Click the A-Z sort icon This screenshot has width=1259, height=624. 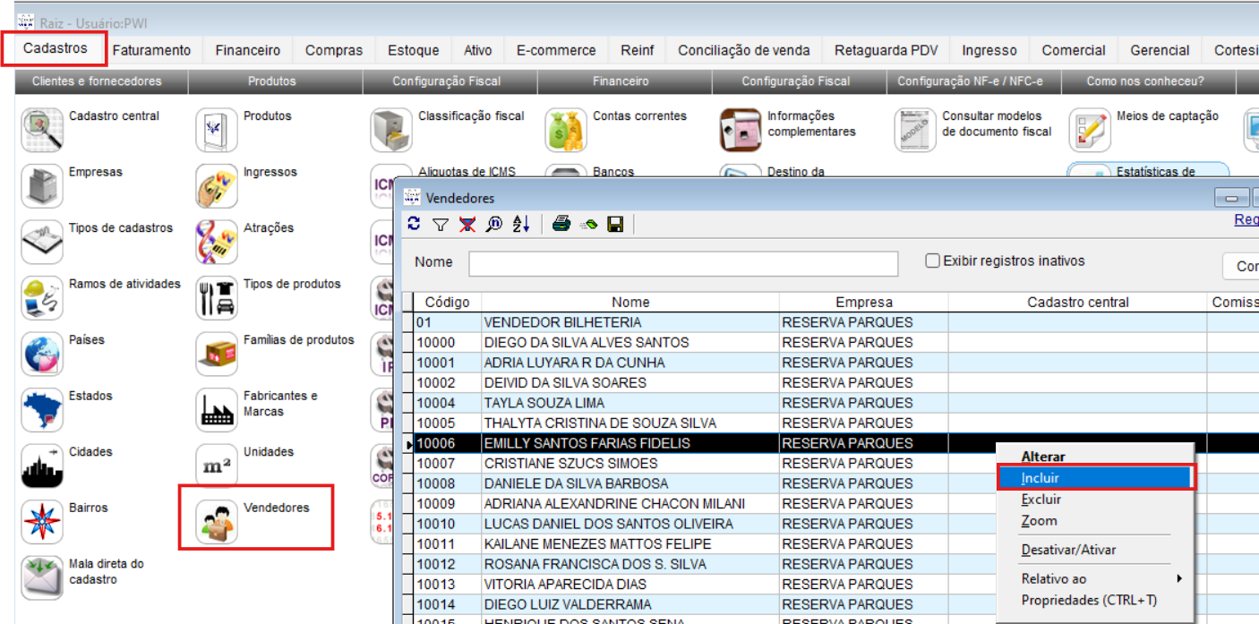pyautogui.click(x=521, y=224)
